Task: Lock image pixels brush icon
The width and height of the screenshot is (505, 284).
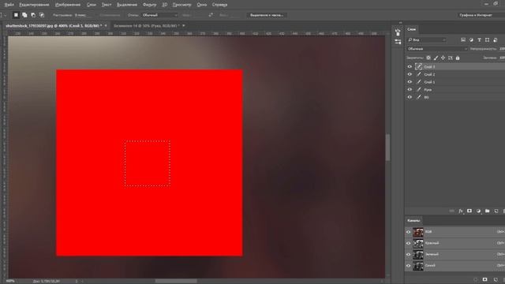Action: [x=436, y=58]
